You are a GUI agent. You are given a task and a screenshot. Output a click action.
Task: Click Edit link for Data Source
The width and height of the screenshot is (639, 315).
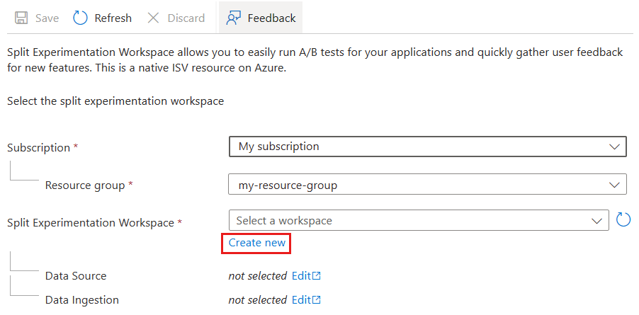coord(302,276)
